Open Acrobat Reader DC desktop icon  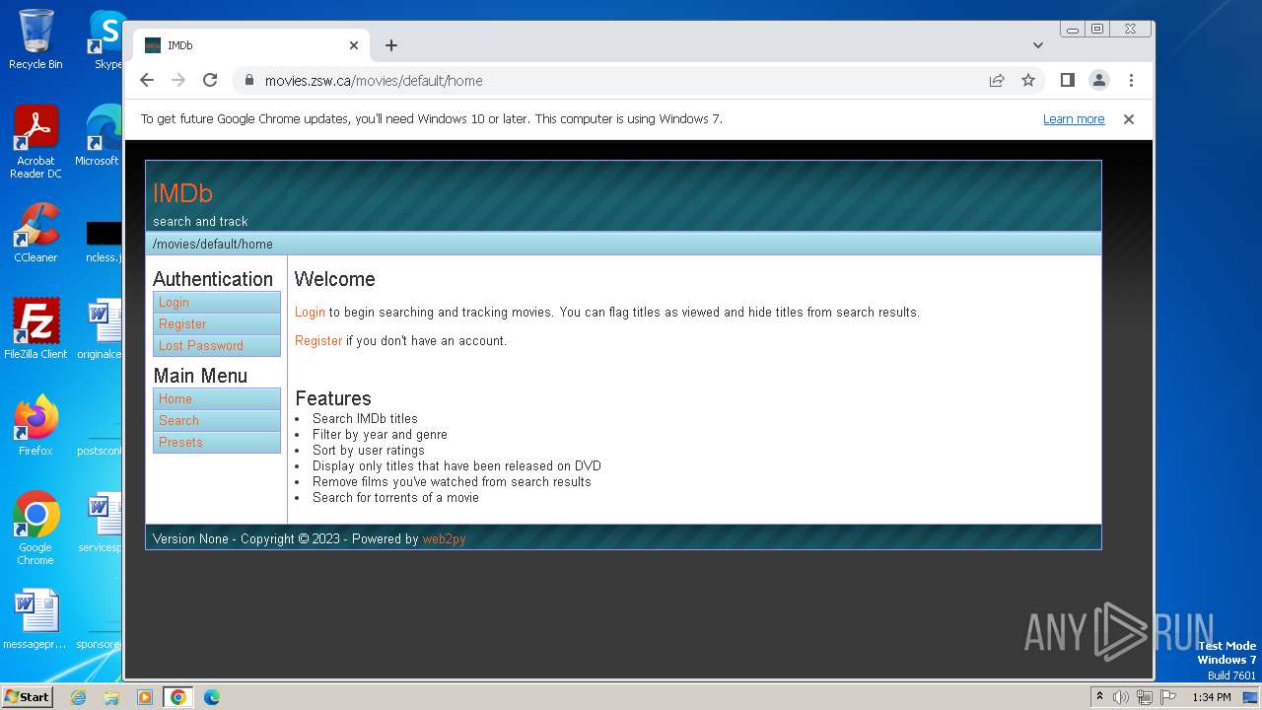(x=35, y=142)
